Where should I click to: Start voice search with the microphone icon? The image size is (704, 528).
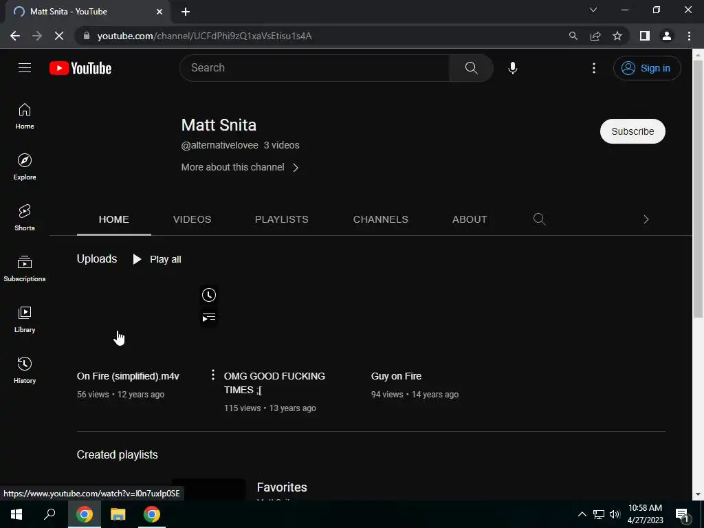click(513, 68)
